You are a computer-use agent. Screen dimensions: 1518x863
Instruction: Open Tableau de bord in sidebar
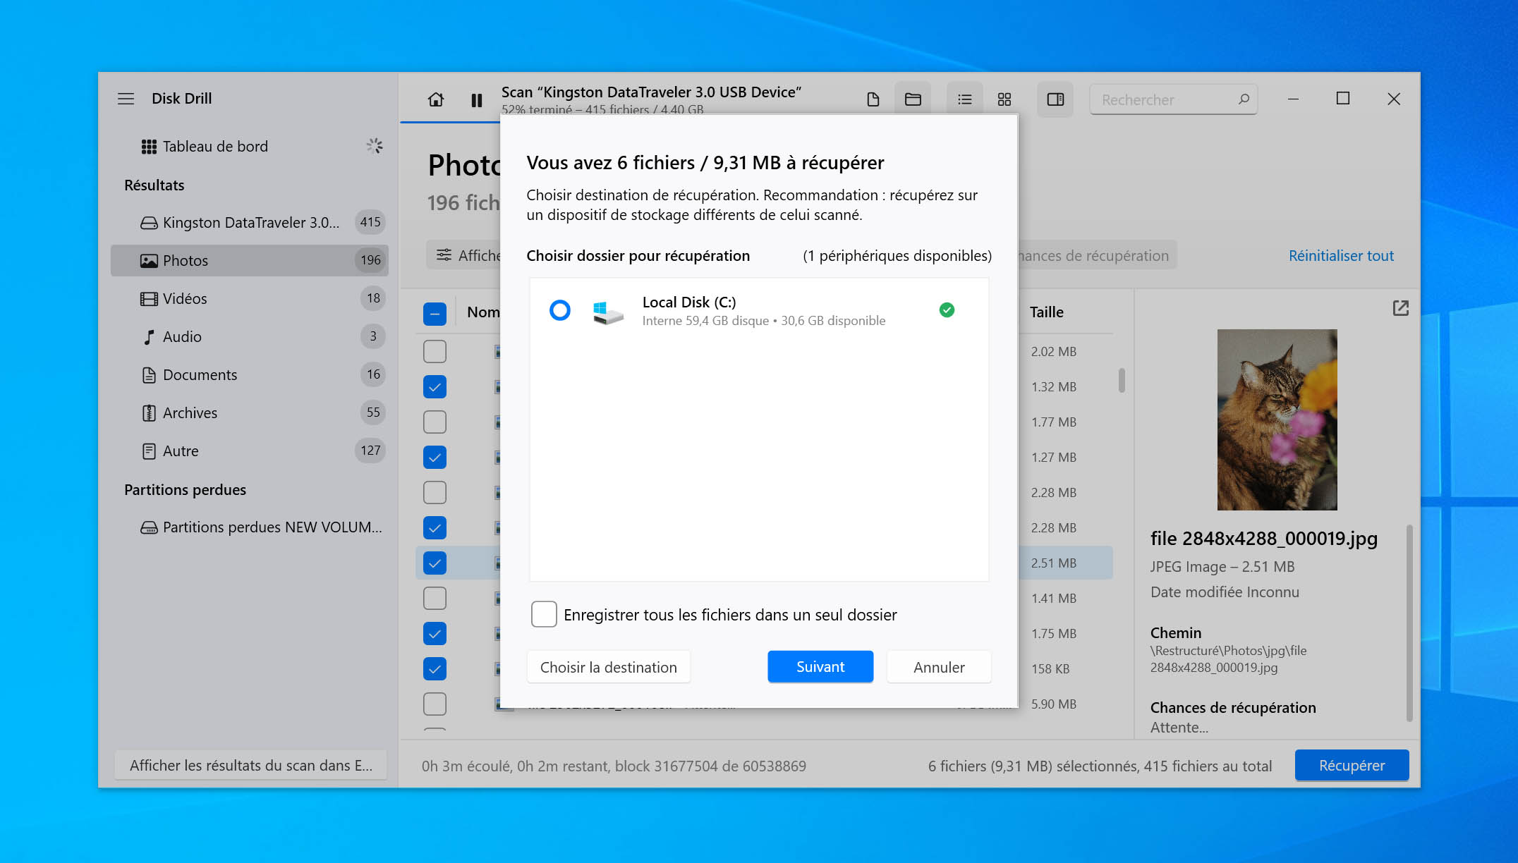point(250,147)
